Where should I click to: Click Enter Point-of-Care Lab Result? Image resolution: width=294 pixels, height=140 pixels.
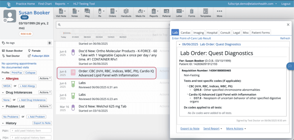(192, 38)
